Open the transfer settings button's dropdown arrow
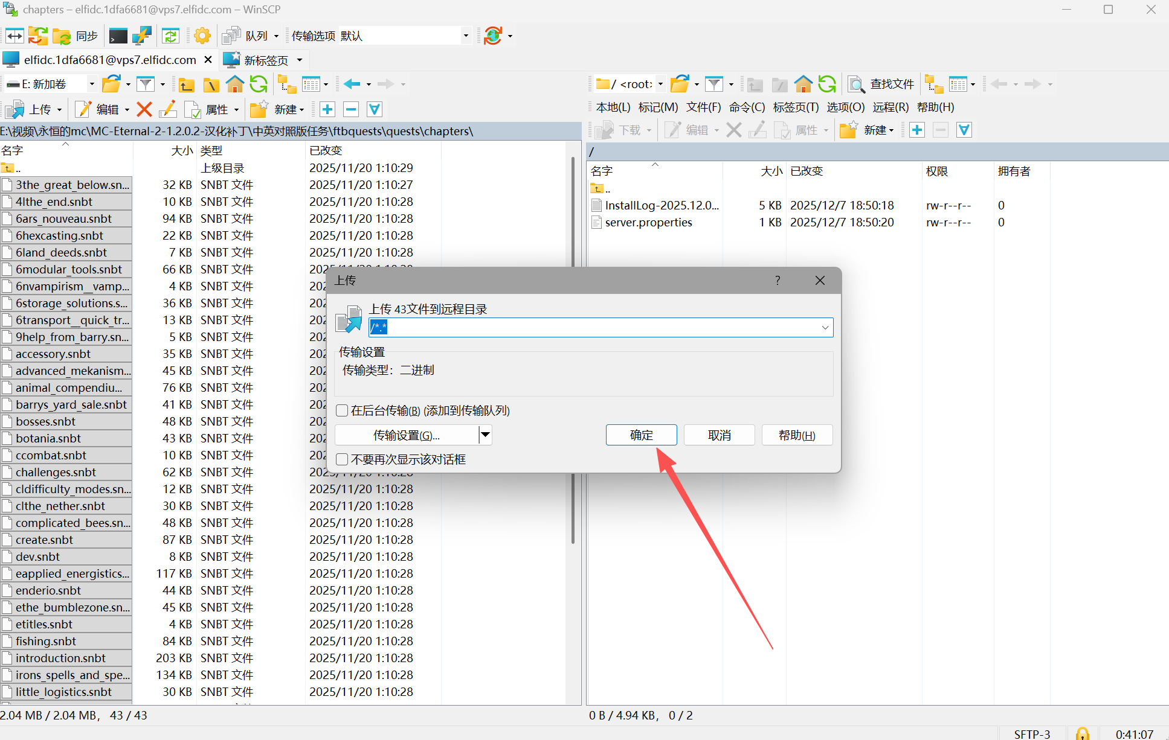The height and width of the screenshot is (740, 1169). click(485, 435)
